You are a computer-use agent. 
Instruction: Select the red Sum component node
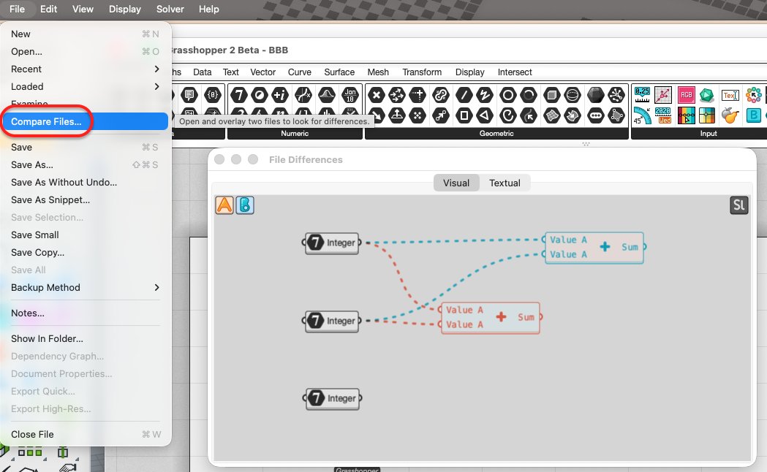point(491,318)
